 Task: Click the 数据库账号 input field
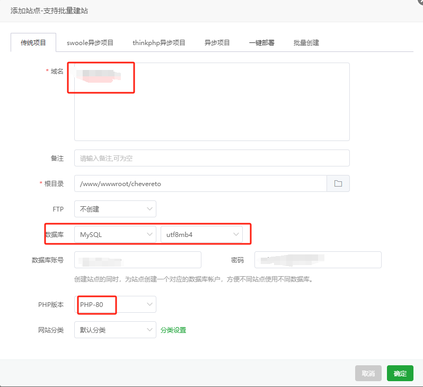[x=138, y=260]
